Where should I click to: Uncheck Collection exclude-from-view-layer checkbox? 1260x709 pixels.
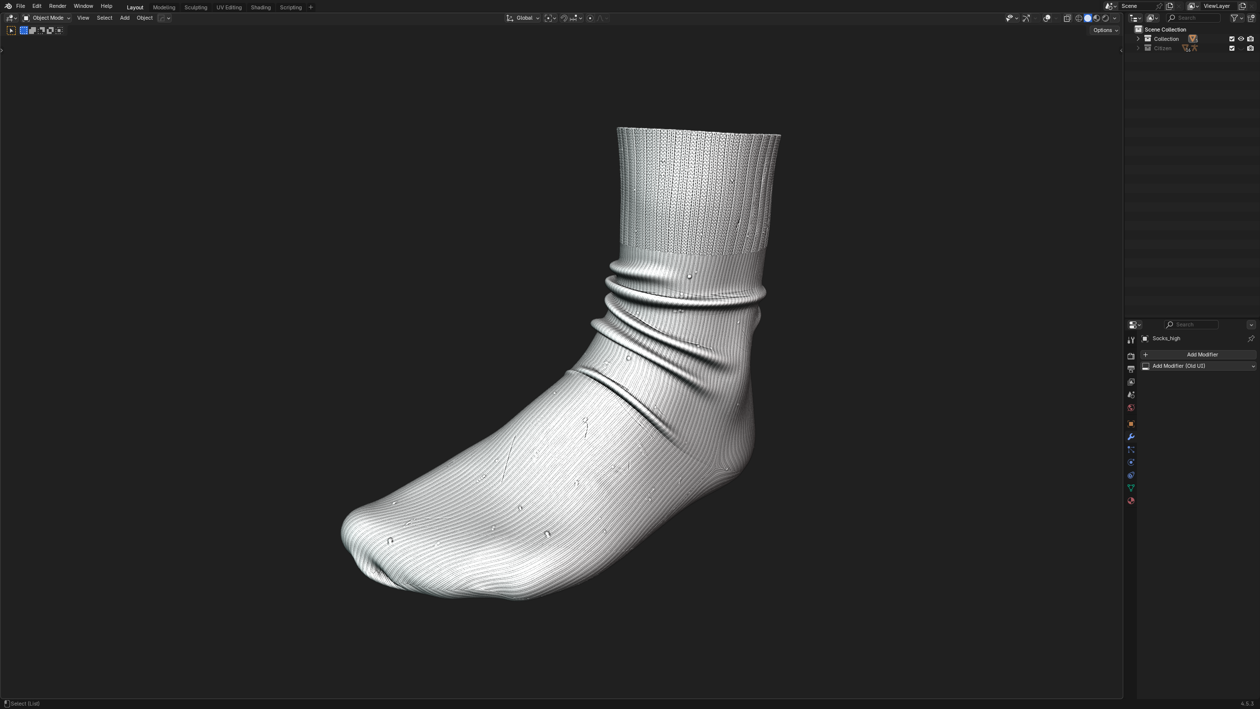1231,39
